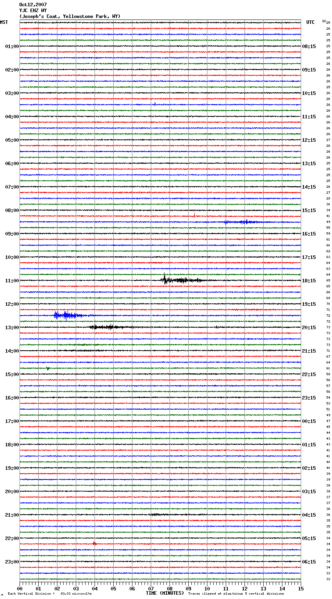Select the 08:00 MST row label
332x599 pixels.
click(12, 210)
